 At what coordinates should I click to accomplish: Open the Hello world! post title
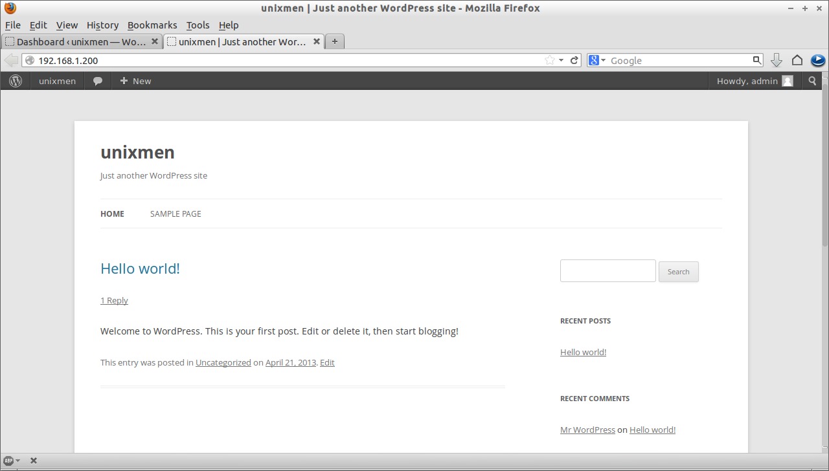140,268
